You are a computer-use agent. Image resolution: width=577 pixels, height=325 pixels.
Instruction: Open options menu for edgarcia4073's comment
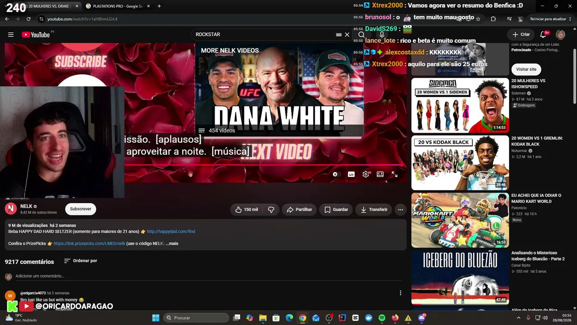(400, 293)
